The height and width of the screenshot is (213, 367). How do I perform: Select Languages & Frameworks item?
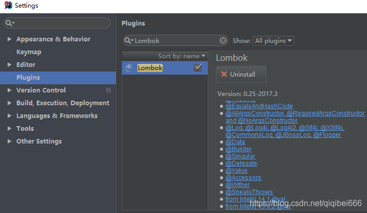(x=57, y=116)
